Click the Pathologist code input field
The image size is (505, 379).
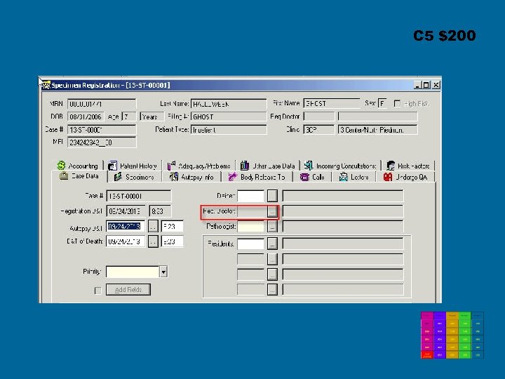(250, 227)
